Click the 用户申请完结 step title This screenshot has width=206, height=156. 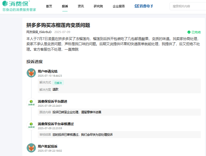coord(48,71)
